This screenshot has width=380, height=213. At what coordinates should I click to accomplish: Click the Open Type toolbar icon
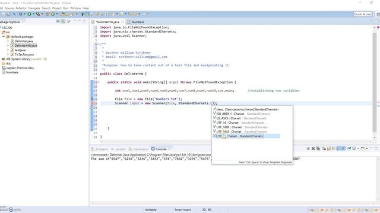pos(62,14)
